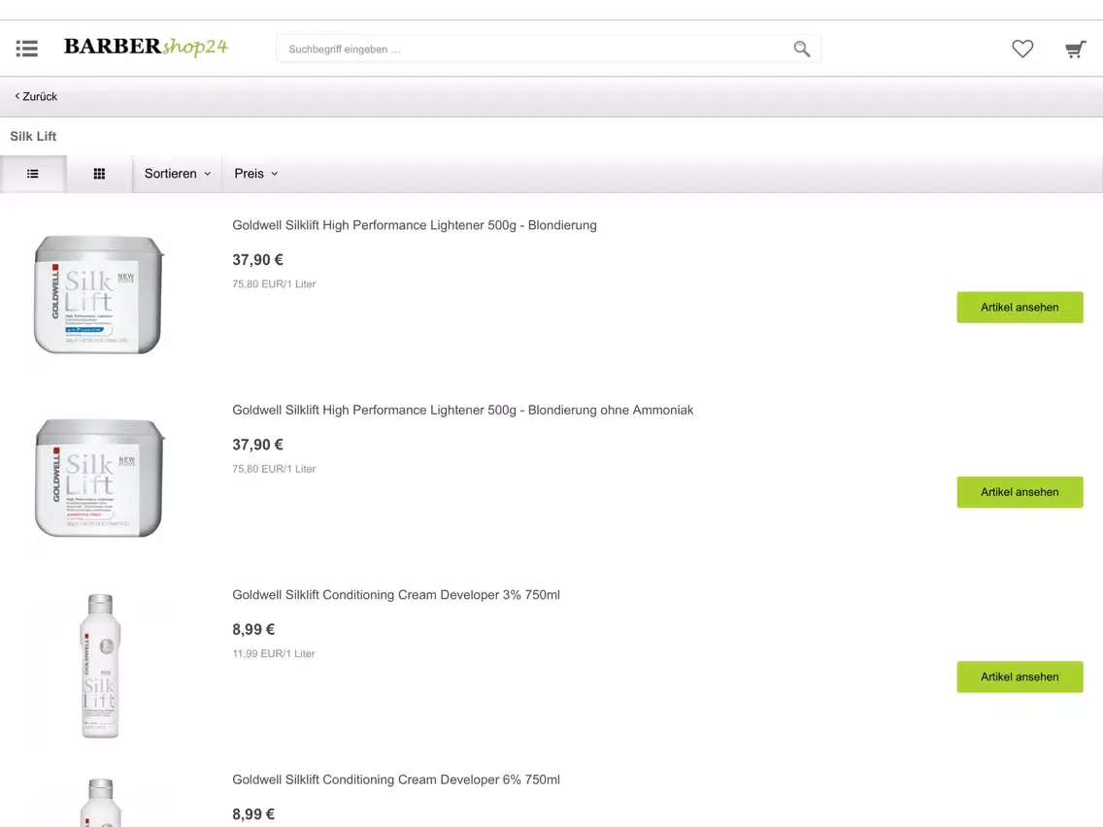This screenshot has height=827, width=1103.
Task: Click the first Silk Lift tub thumbnail
Action: [x=98, y=294]
